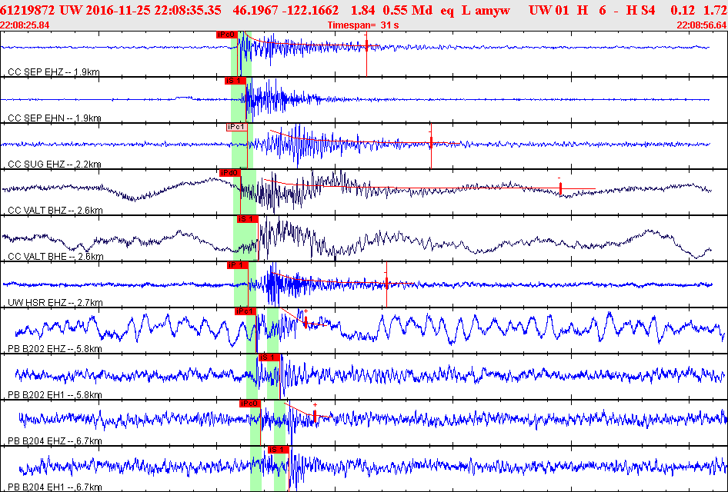This screenshot has width=728, height=492.
Task: Select the iS 1 pick flag on PB B204 EH1
Action: (x=278, y=450)
